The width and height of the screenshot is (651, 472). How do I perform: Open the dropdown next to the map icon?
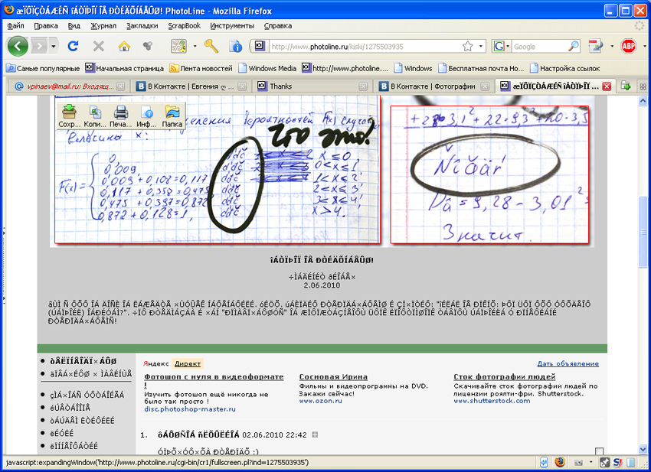point(195,47)
